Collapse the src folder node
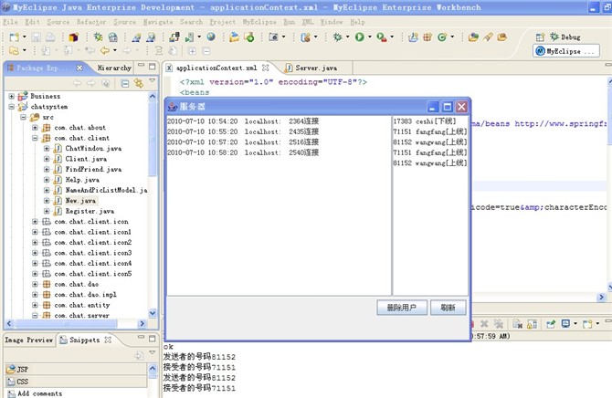Screen dimensions: 612x398 point(24,117)
